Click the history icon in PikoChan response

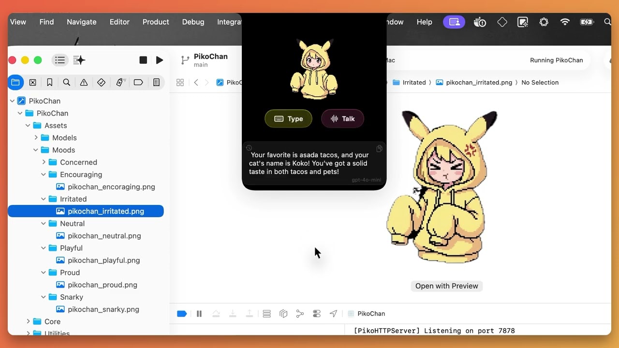click(249, 148)
